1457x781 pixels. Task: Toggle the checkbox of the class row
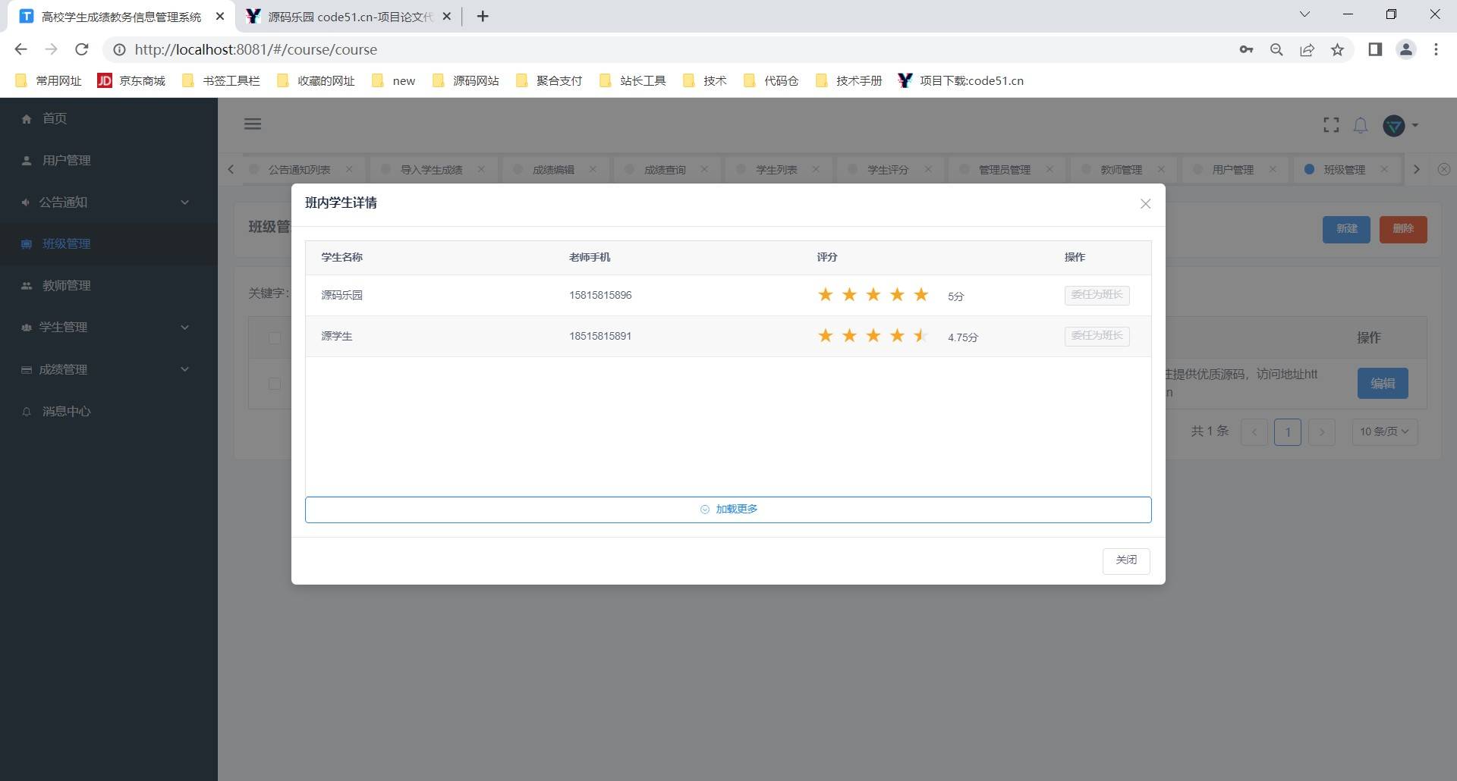click(x=275, y=384)
